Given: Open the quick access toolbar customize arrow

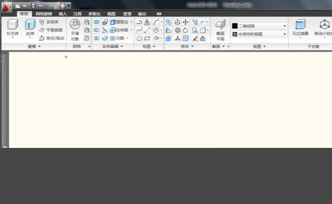Looking at the screenshot, I should pos(69,6).
